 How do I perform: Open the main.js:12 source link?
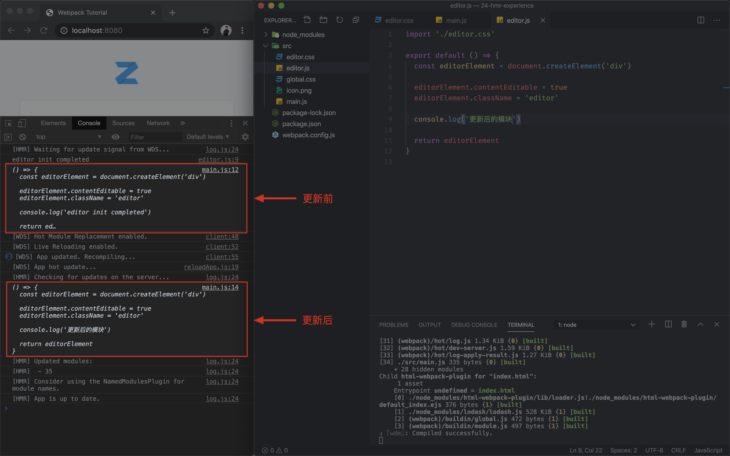pyautogui.click(x=220, y=169)
